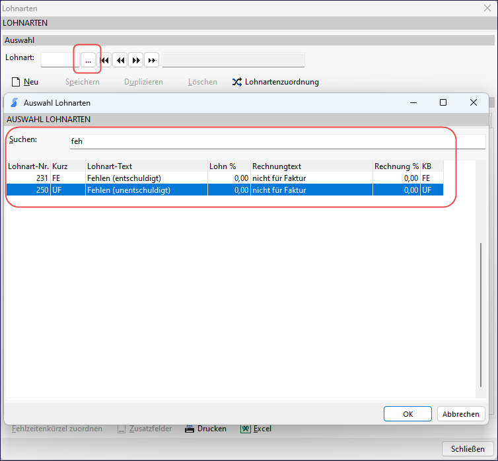This screenshot has height=461, width=498.
Task: Open Lohnartenzuordnung shuffle icon
Action: (237, 82)
